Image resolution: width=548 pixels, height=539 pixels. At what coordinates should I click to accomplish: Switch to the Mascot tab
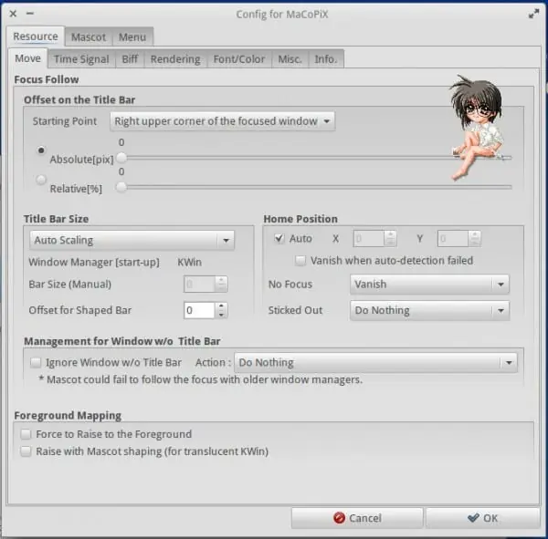(89, 37)
